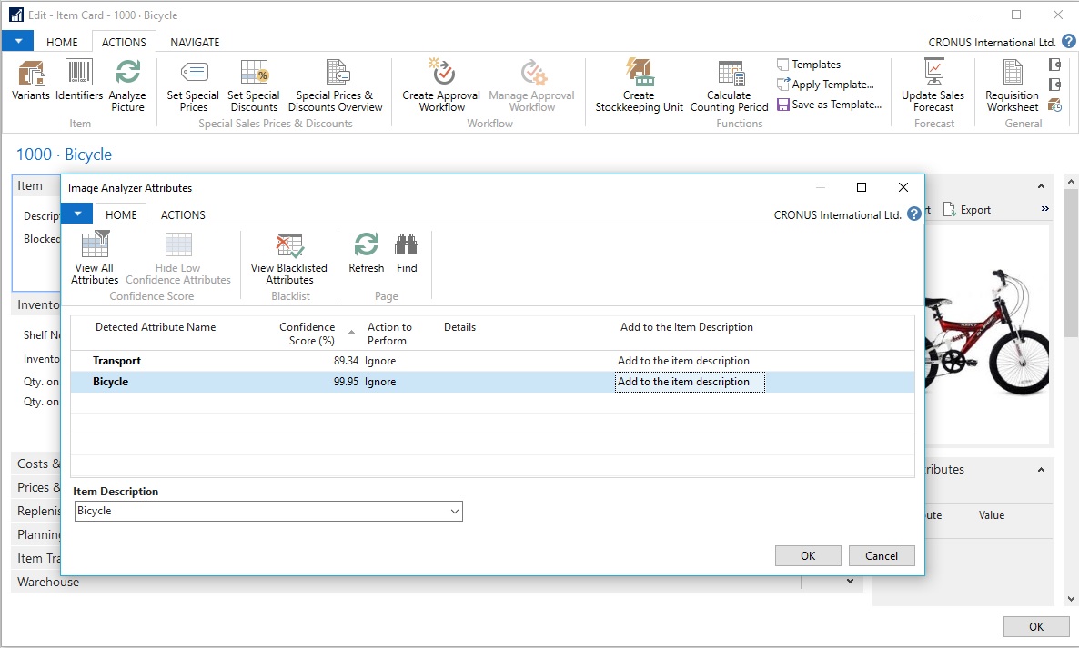Click Cancel in Image Analyzer dialog
Screen dimensions: 1079x648
pyautogui.click(x=881, y=556)
